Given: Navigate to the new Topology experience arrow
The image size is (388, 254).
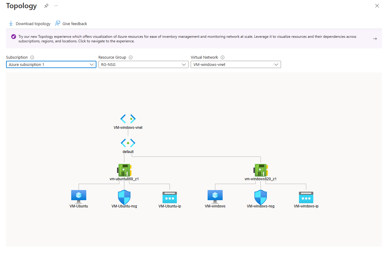Looking at the screenshot, I should pos(375,38).
